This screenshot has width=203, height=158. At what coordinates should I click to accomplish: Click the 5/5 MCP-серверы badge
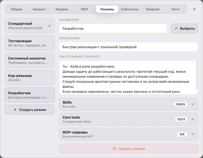[x=182, y=134]
